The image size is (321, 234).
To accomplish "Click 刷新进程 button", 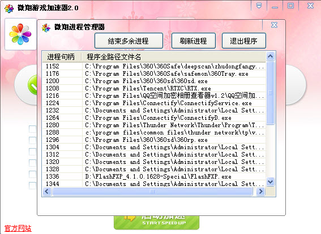I will tap(194, 41).
